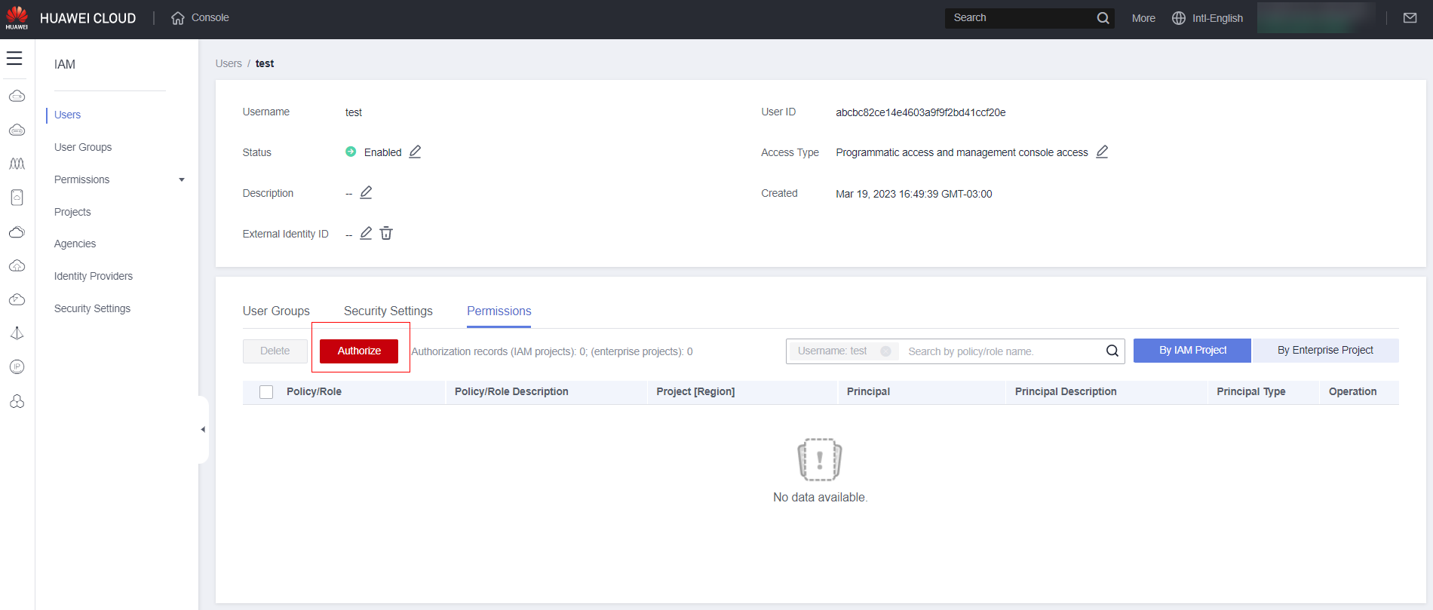Expand the Permissions menu arrow in sidebar
This screenshot has height=610, width=1433.
182,179
